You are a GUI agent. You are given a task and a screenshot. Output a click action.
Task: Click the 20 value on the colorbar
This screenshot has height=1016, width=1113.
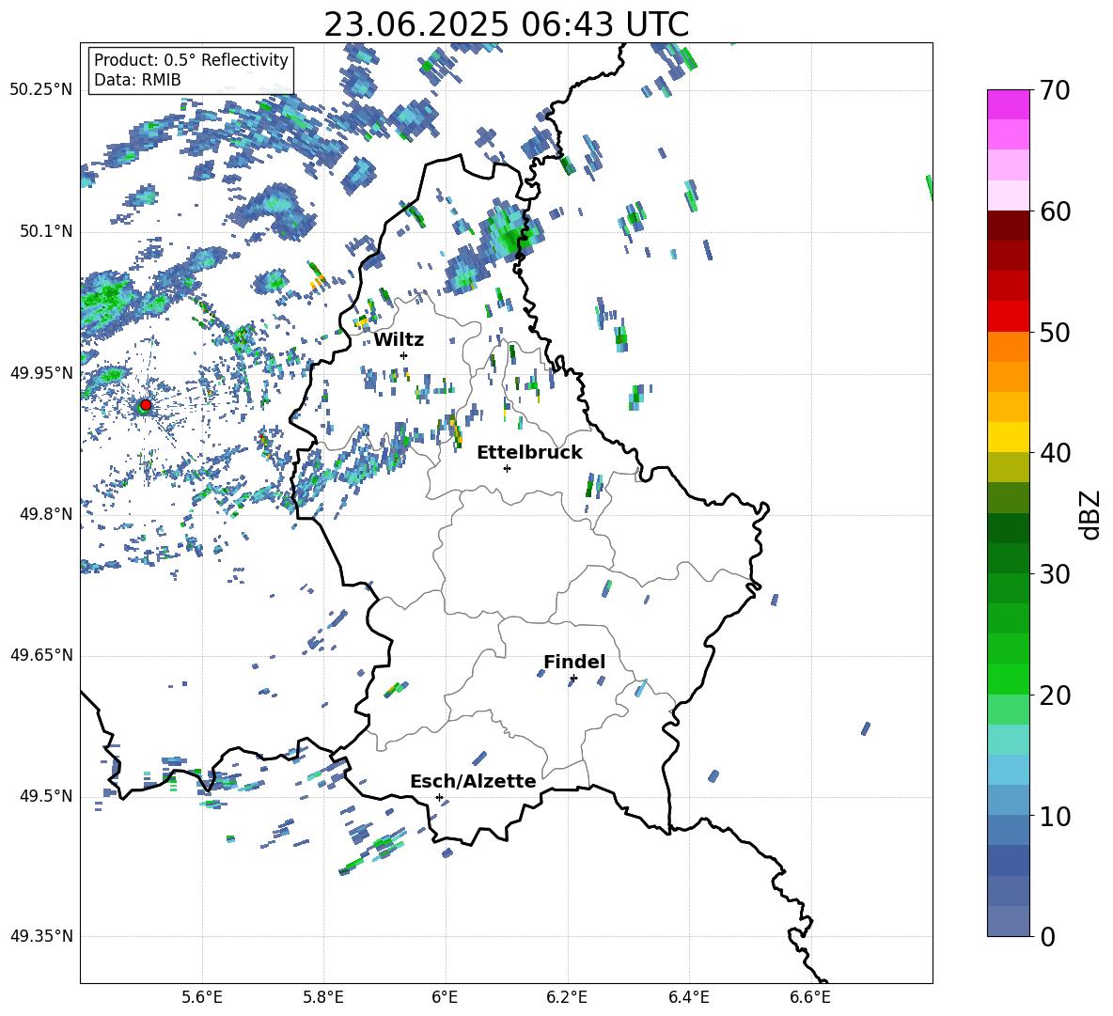coord(1055,696)
